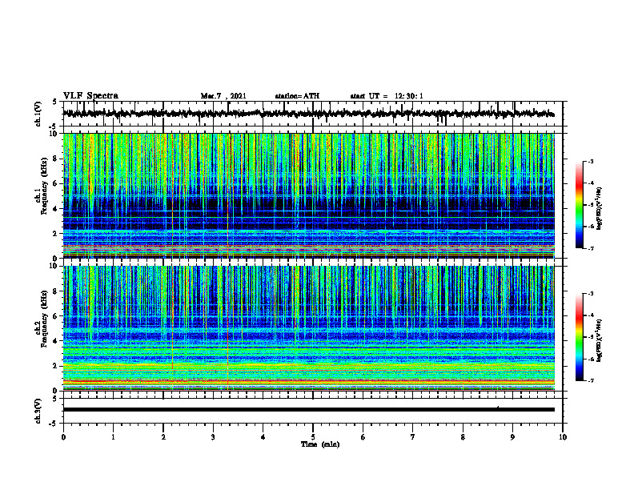
Task: Click the ch.3 flat black waveform trace
Action: click(x=309, y=410)
